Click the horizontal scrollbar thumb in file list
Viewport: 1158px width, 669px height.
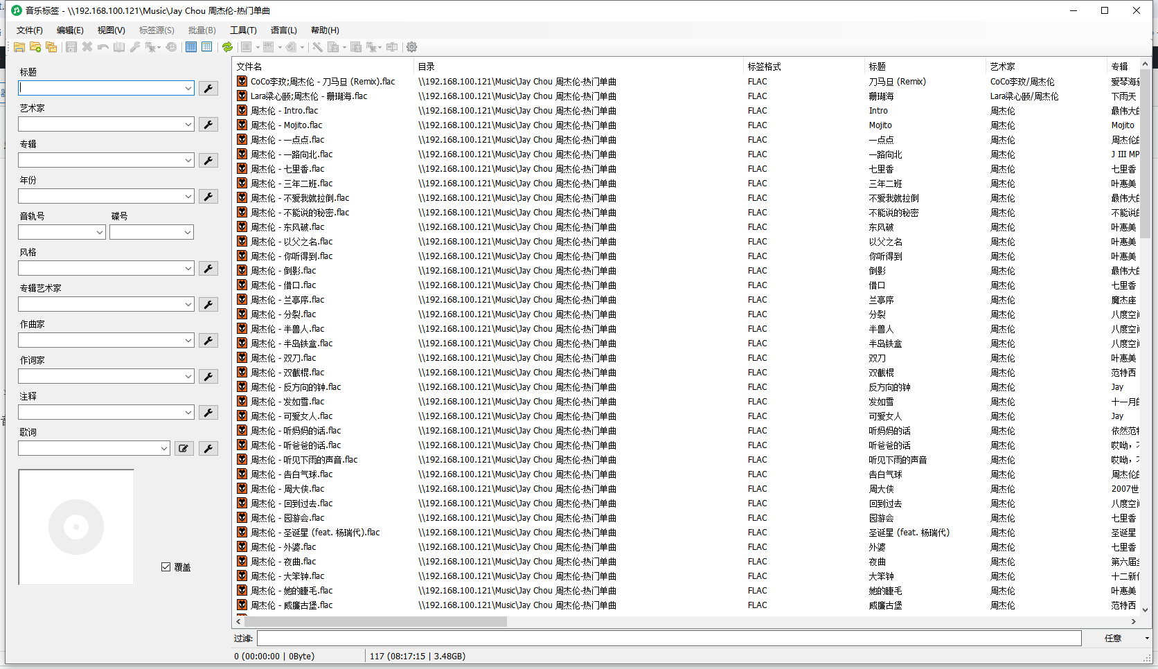[x=375, y=621]
